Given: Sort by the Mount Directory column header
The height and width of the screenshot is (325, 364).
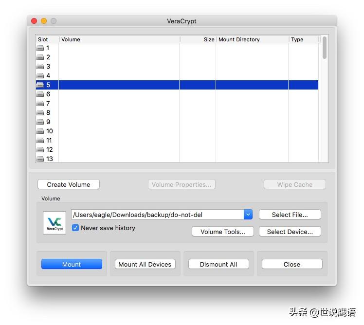Looking at the screenshot, I should [x=252, y=39].
